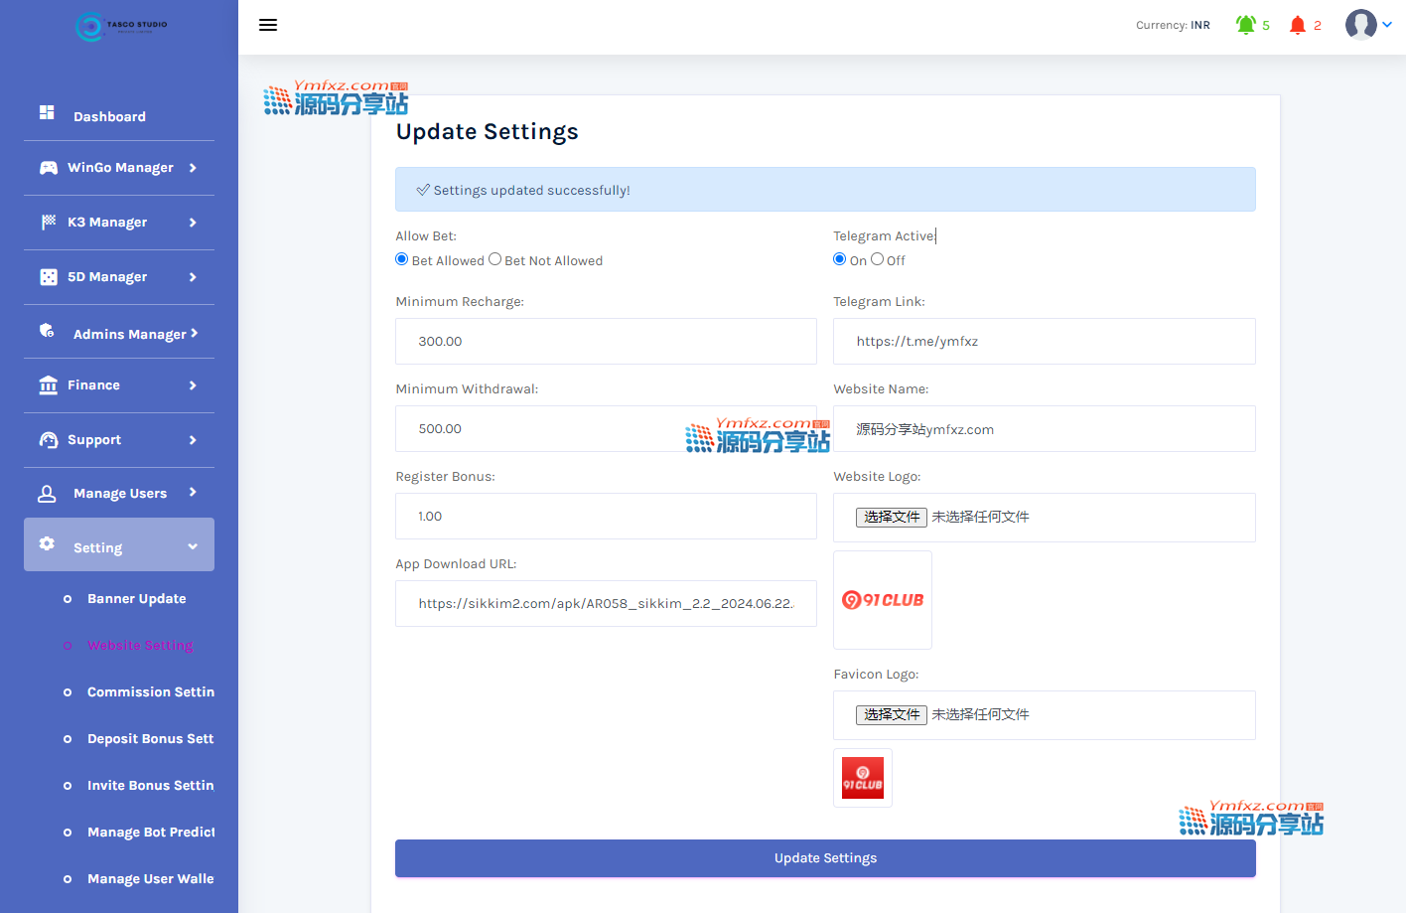Open the green notification bell
The height and width of the screenshot is (913, 1406).
(1245, 25)
